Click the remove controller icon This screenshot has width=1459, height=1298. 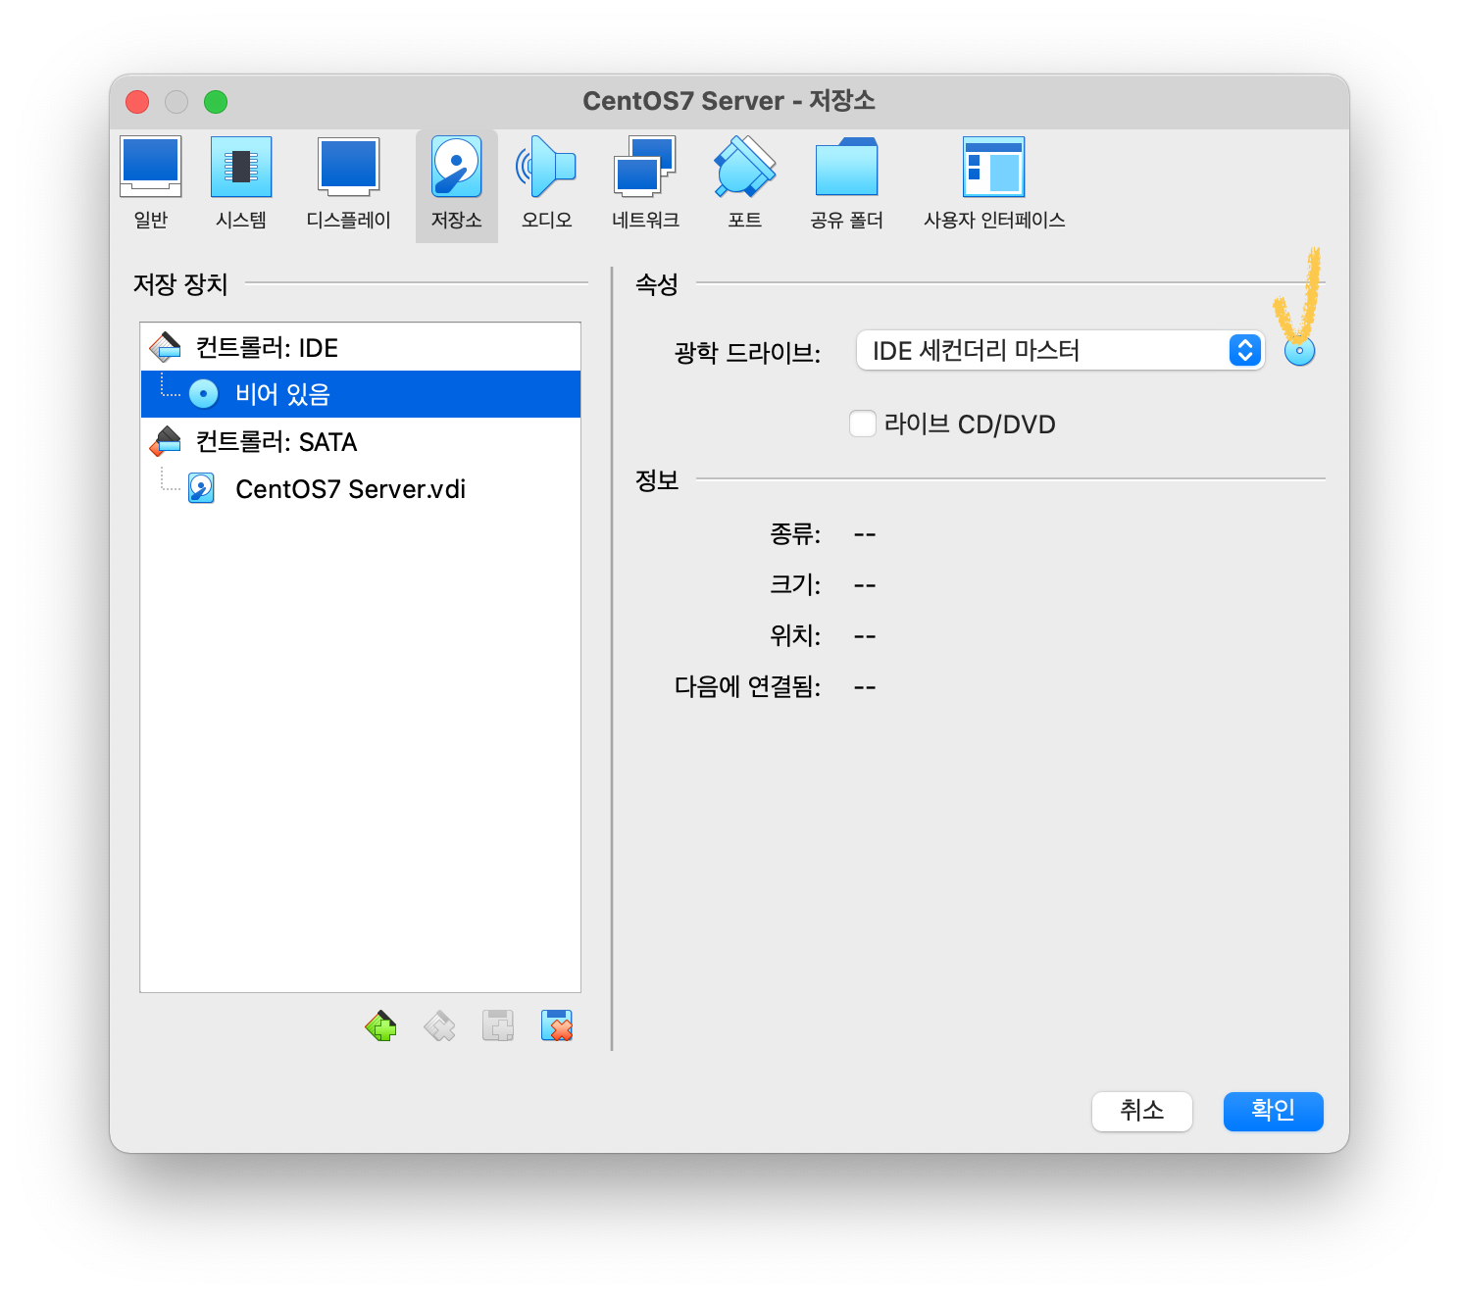tap(439, 1026)
